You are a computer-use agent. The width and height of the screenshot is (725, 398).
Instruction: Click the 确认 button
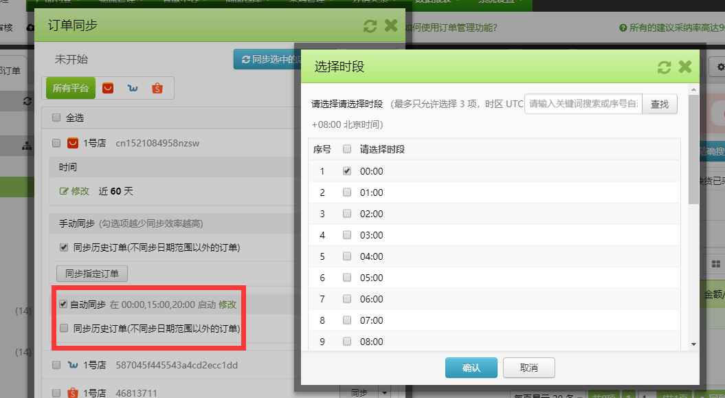pos(471,368)
